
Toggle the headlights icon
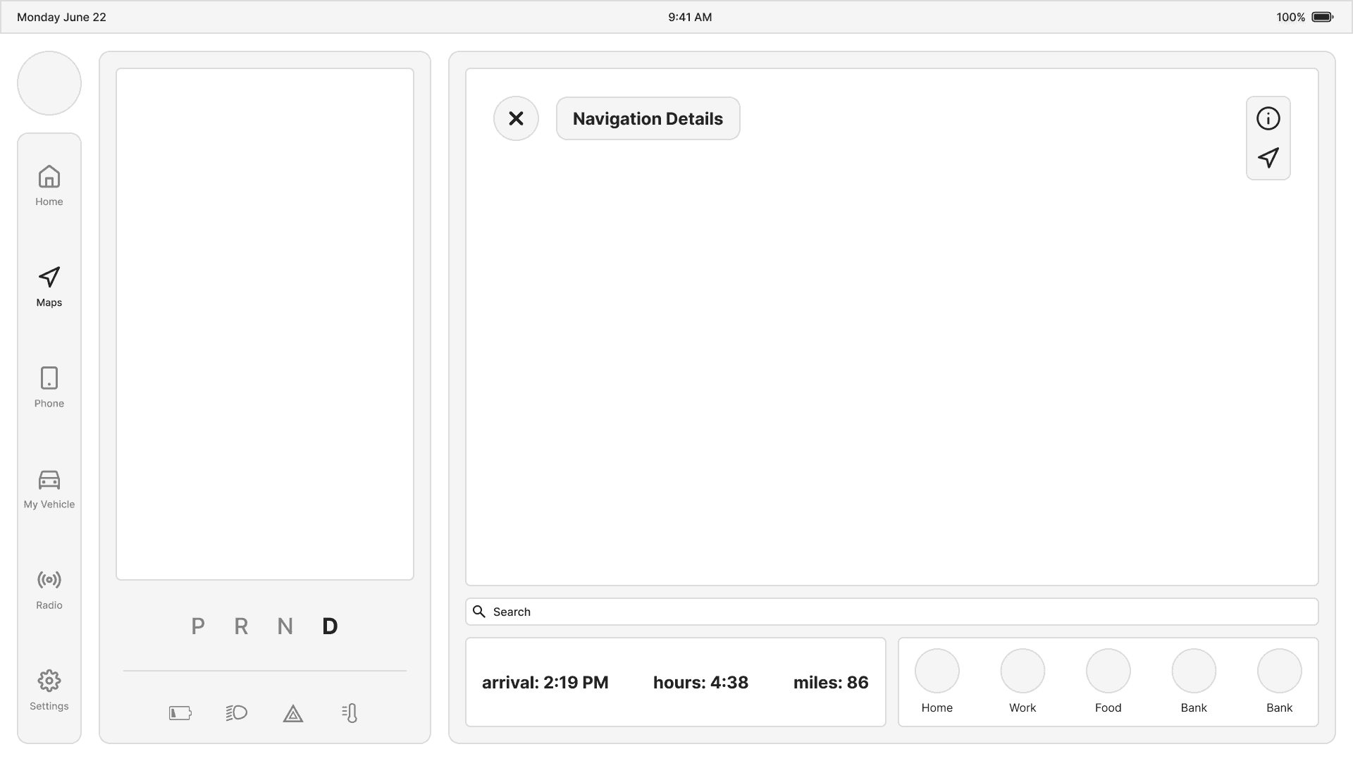point(237,713)
